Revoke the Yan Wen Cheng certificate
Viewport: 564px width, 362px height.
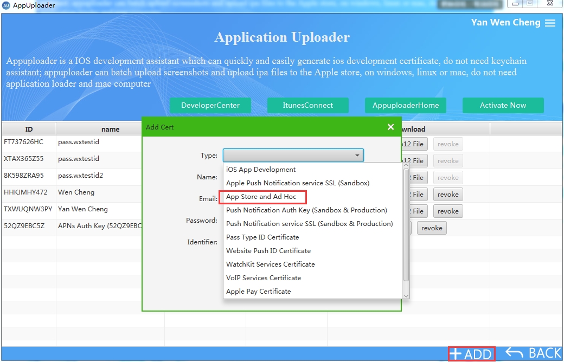[x=448, y=211]
